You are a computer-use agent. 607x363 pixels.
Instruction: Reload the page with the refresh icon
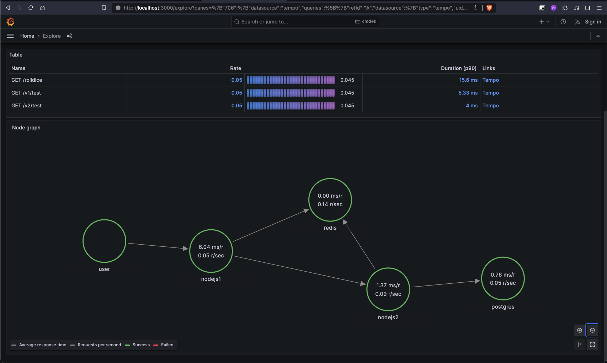(31, 7)
